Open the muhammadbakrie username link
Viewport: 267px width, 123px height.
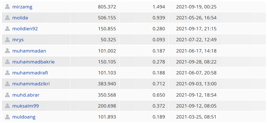pos(34,62)
